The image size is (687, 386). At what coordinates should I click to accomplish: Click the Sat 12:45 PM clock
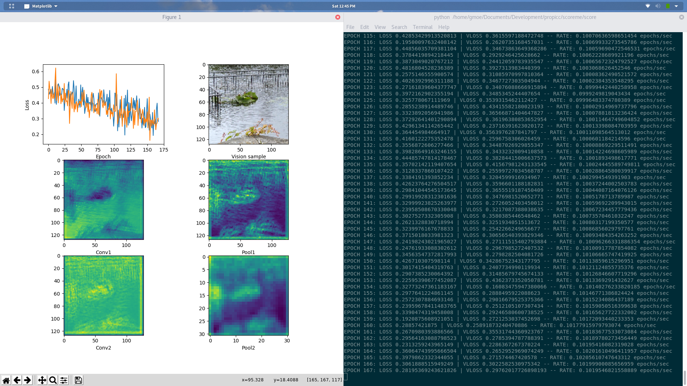coord(343,6)
